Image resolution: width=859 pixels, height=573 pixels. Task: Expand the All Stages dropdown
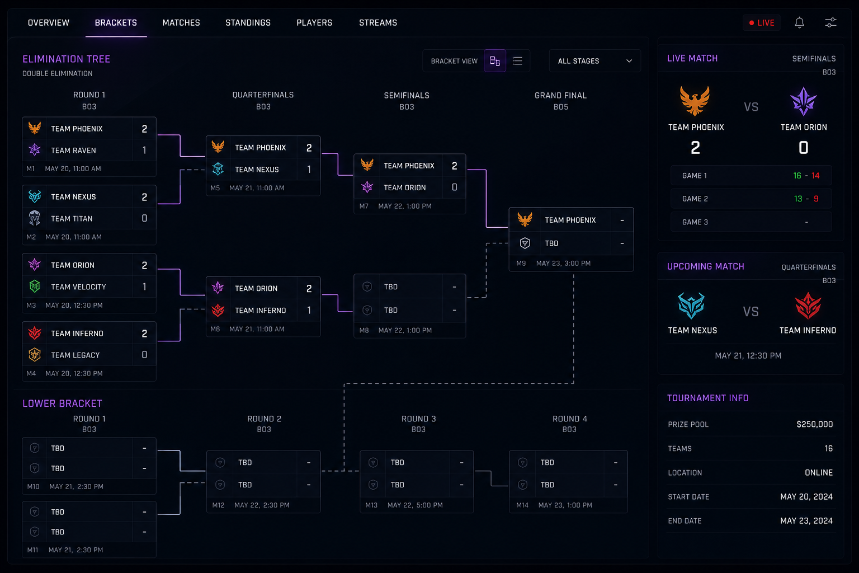pos(594,61)
